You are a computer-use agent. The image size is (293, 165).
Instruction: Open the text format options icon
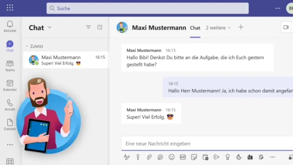pyautogui.click(x=127, y=157)
